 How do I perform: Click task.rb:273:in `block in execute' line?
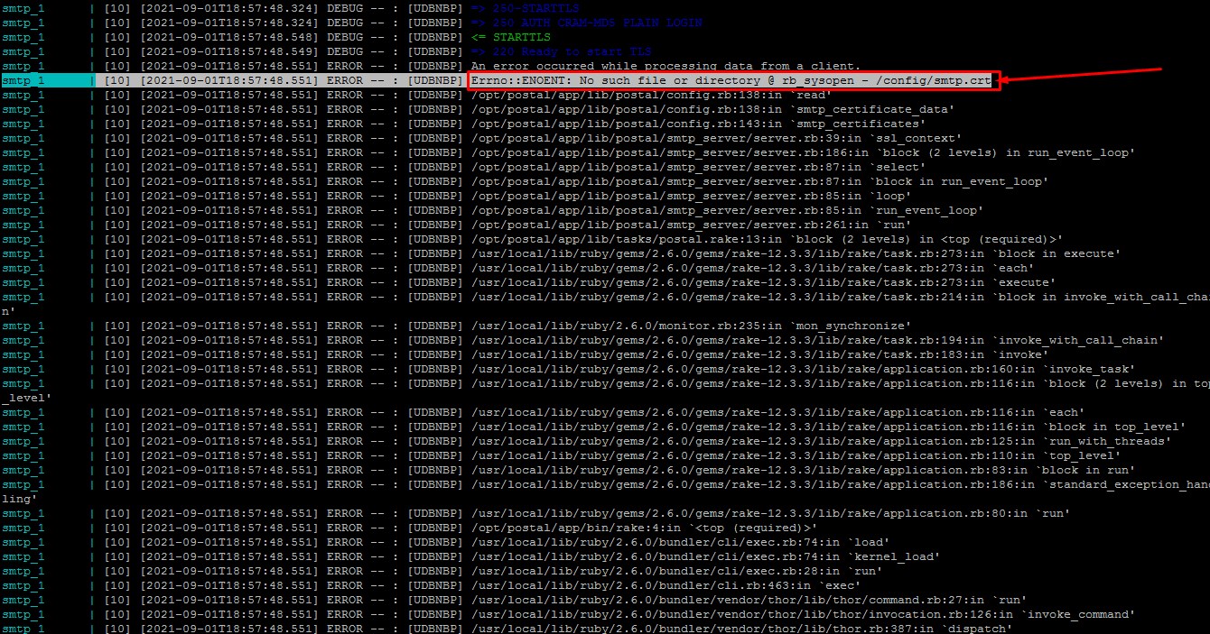[796, 253]
